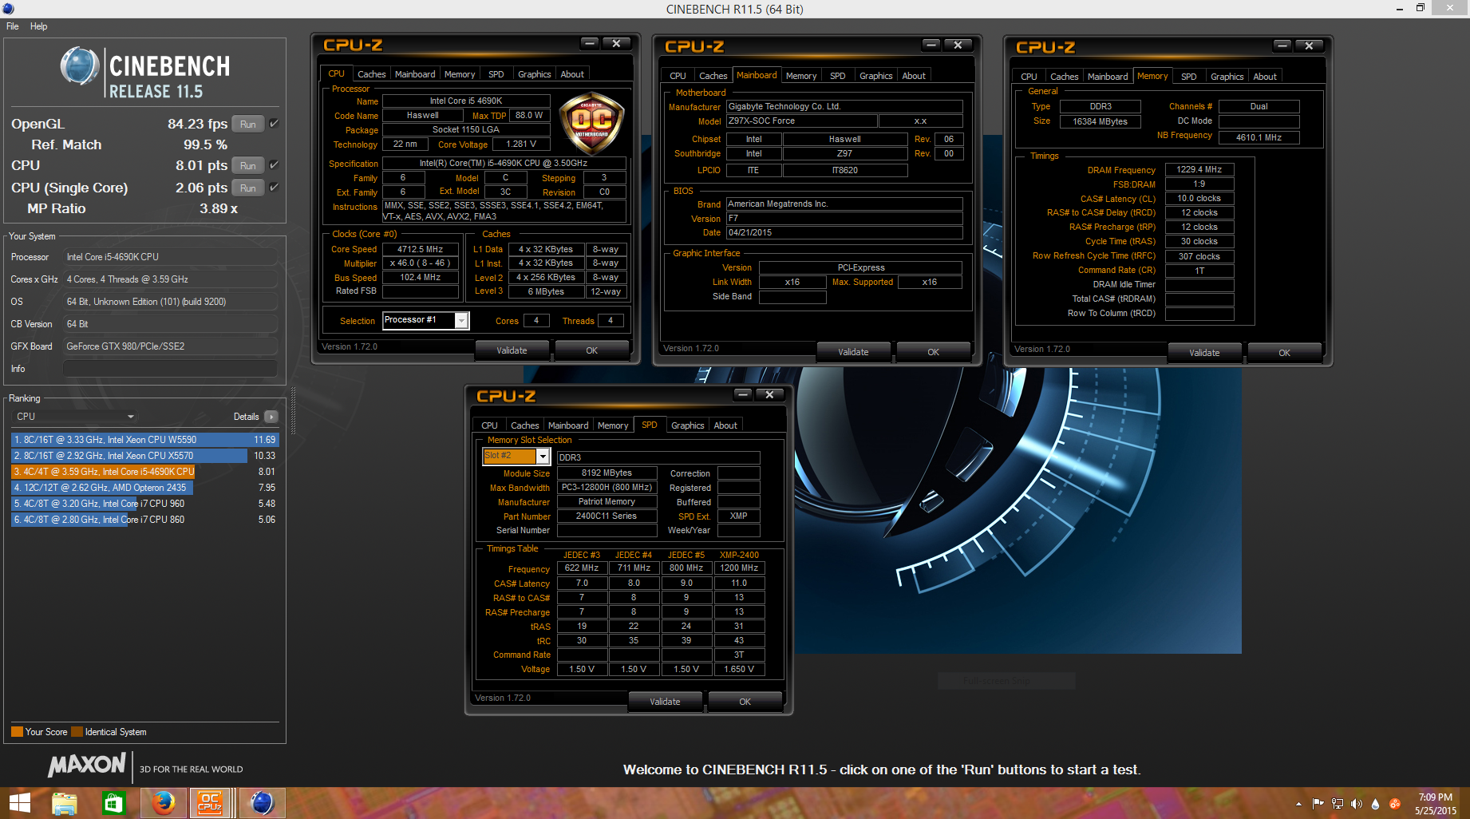Screen dimensions: 1470x819
Task: Click the network icon in system tray
Action: (1338, 804)
